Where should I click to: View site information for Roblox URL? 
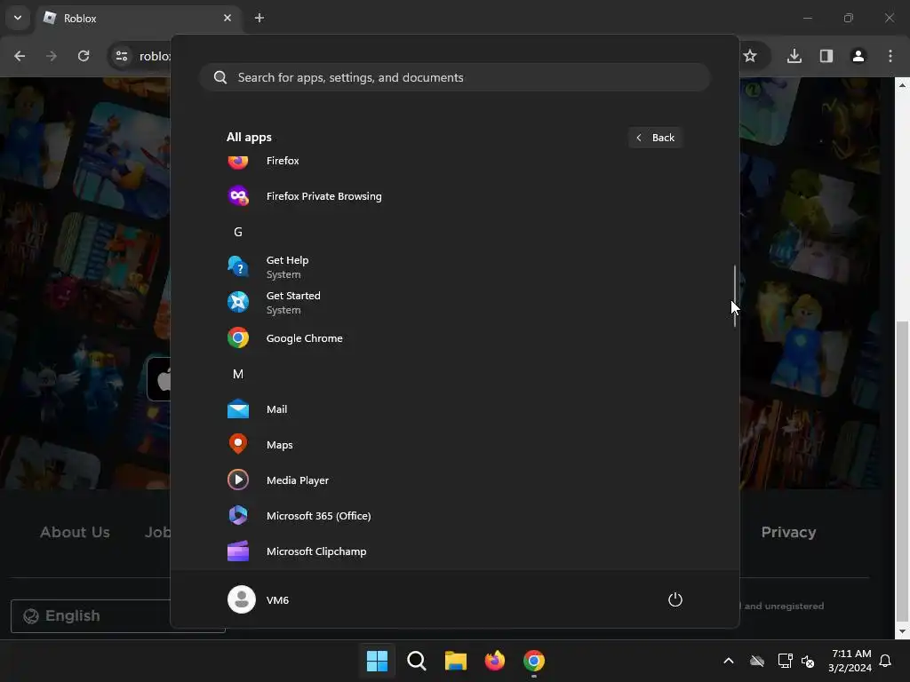pyautogui.click(x=122, y=56)
